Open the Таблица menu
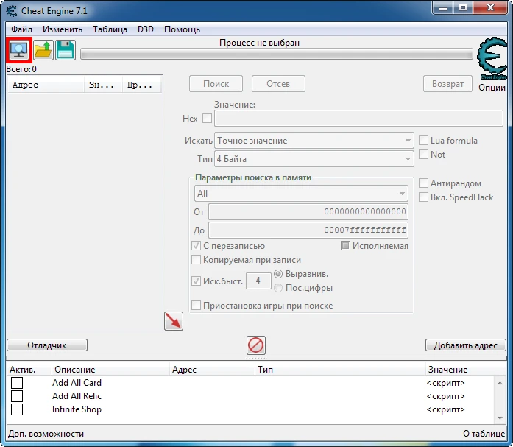513x447 pixels. pyautogui.click(x=110, y=29)
